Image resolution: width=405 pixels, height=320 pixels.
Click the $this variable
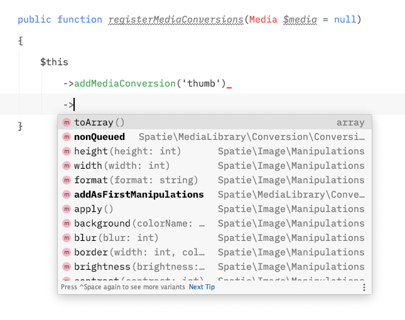pyautogui.click(x=54, y=62)
